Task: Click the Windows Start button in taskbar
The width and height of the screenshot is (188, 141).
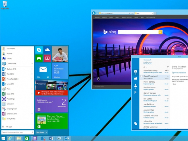Action: [3, 138]
